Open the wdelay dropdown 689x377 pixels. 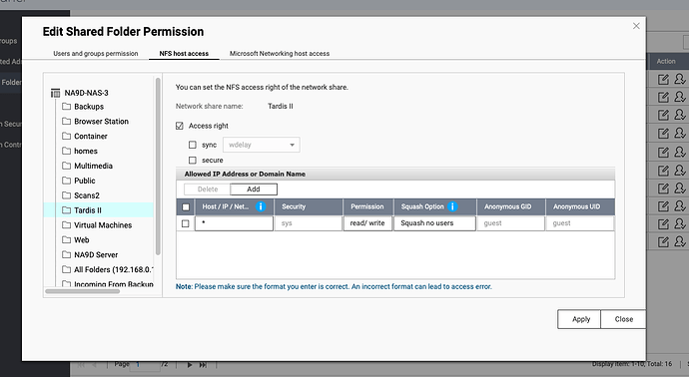point(262,145)
